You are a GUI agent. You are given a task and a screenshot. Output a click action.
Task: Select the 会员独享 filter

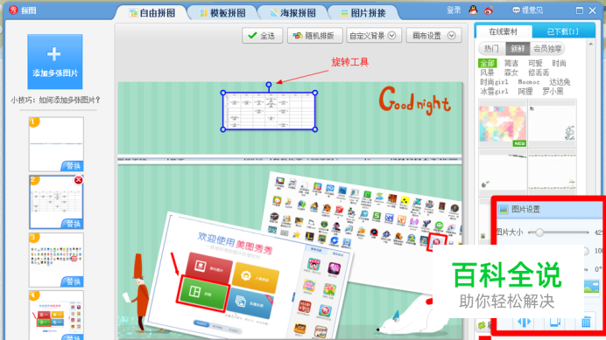click(546, 49)
